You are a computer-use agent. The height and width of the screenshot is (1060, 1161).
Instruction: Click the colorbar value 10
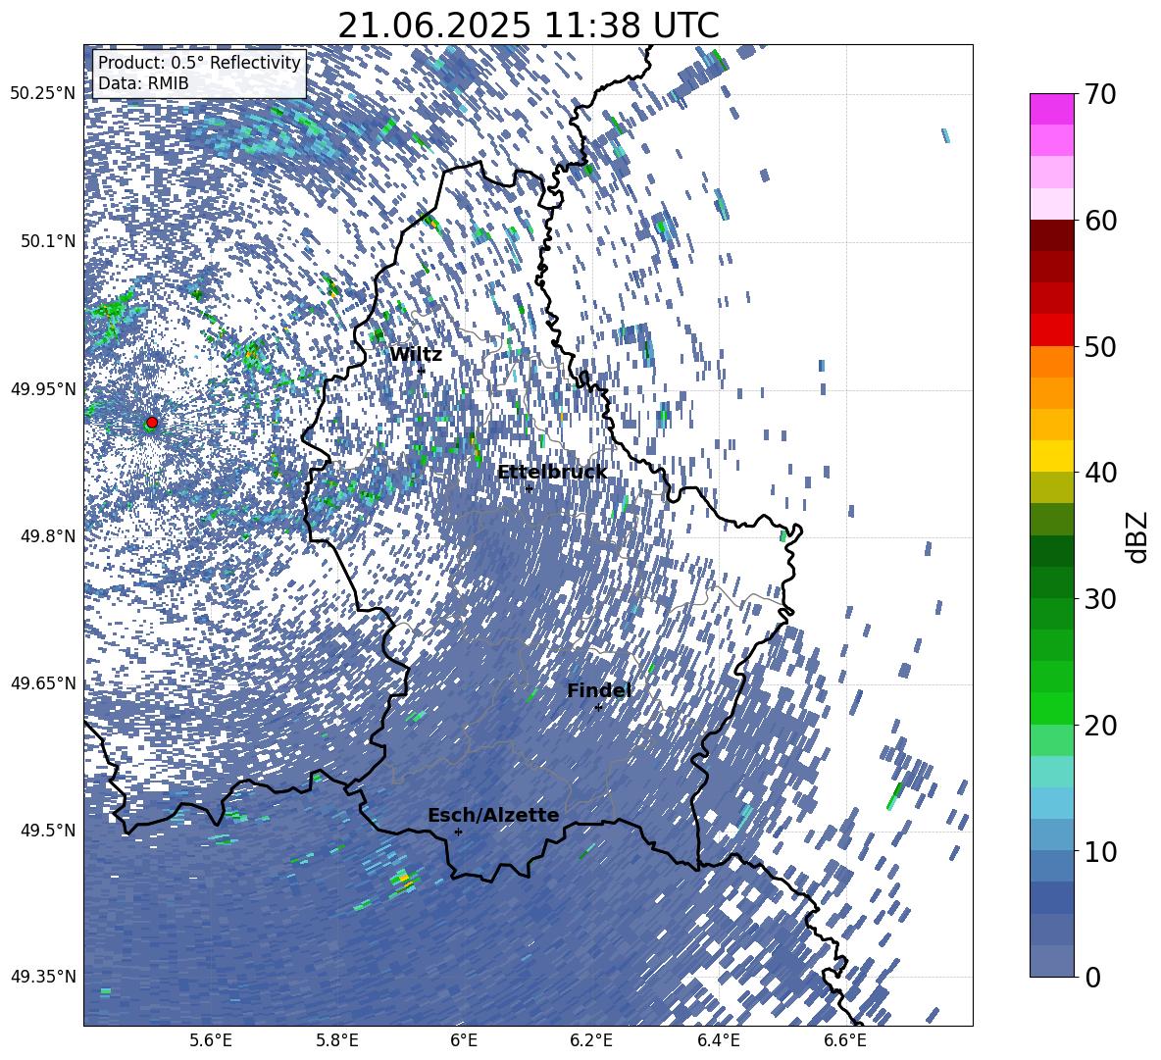pyautogui.click(x=1100, y=851)
